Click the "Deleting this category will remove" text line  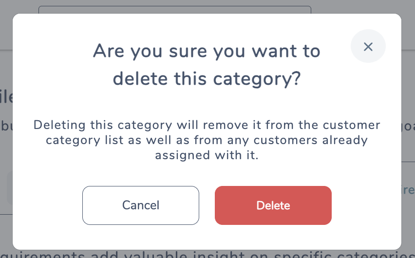click(207, 125)
